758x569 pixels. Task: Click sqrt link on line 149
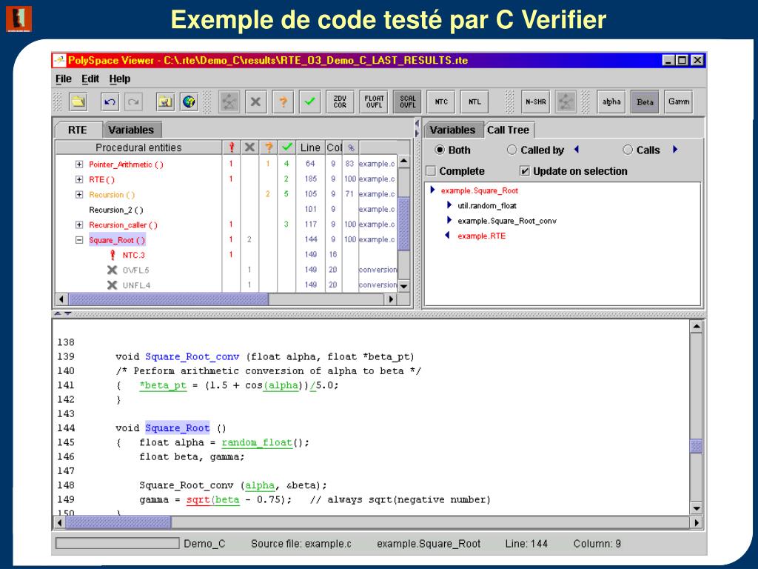pos(198,499)
